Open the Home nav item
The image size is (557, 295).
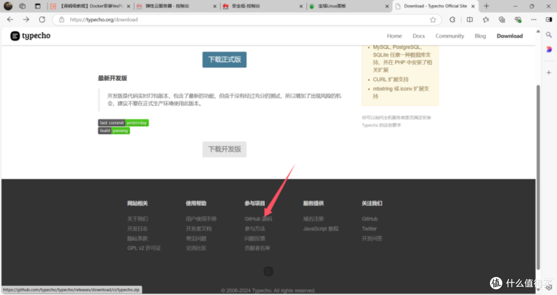(x=395, y=36)
